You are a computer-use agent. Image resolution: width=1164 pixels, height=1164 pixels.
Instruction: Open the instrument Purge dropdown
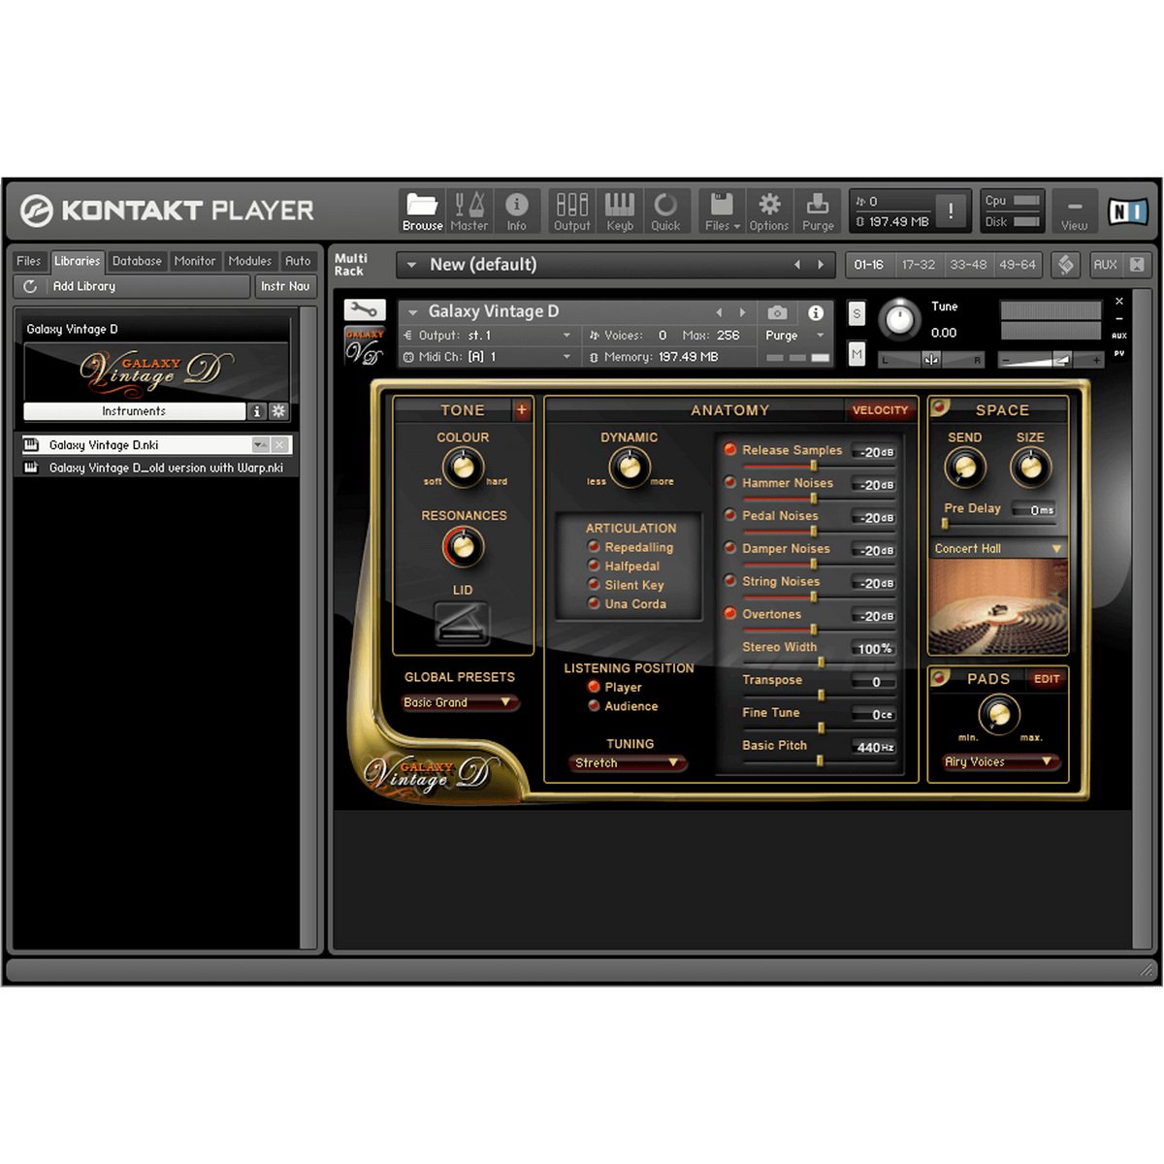click(x=795, y=336)
